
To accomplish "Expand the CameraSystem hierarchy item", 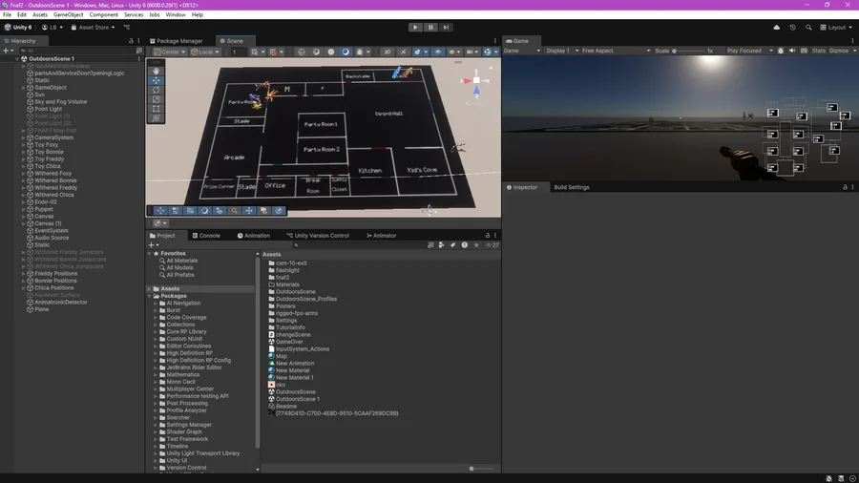I will point(24,138).
